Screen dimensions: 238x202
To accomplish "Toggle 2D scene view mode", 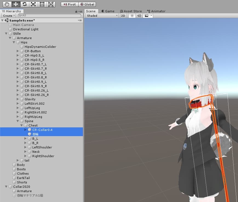I will pos(123,16).
